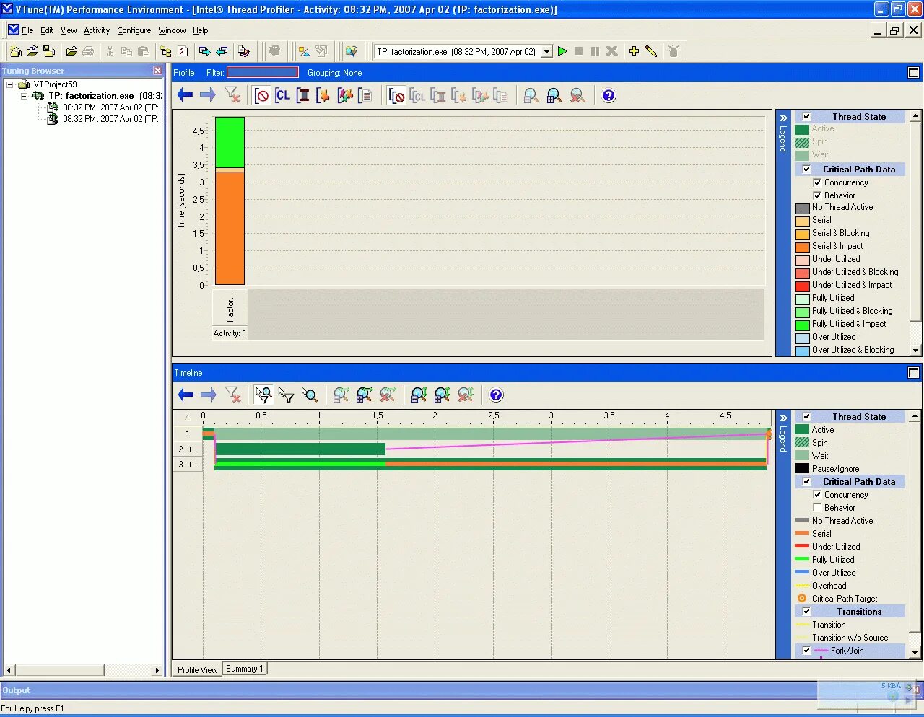This screenshot has width=924, height=717.
Task: Click the Profile group-by-thread bracket icon
Action: [303, 95]
